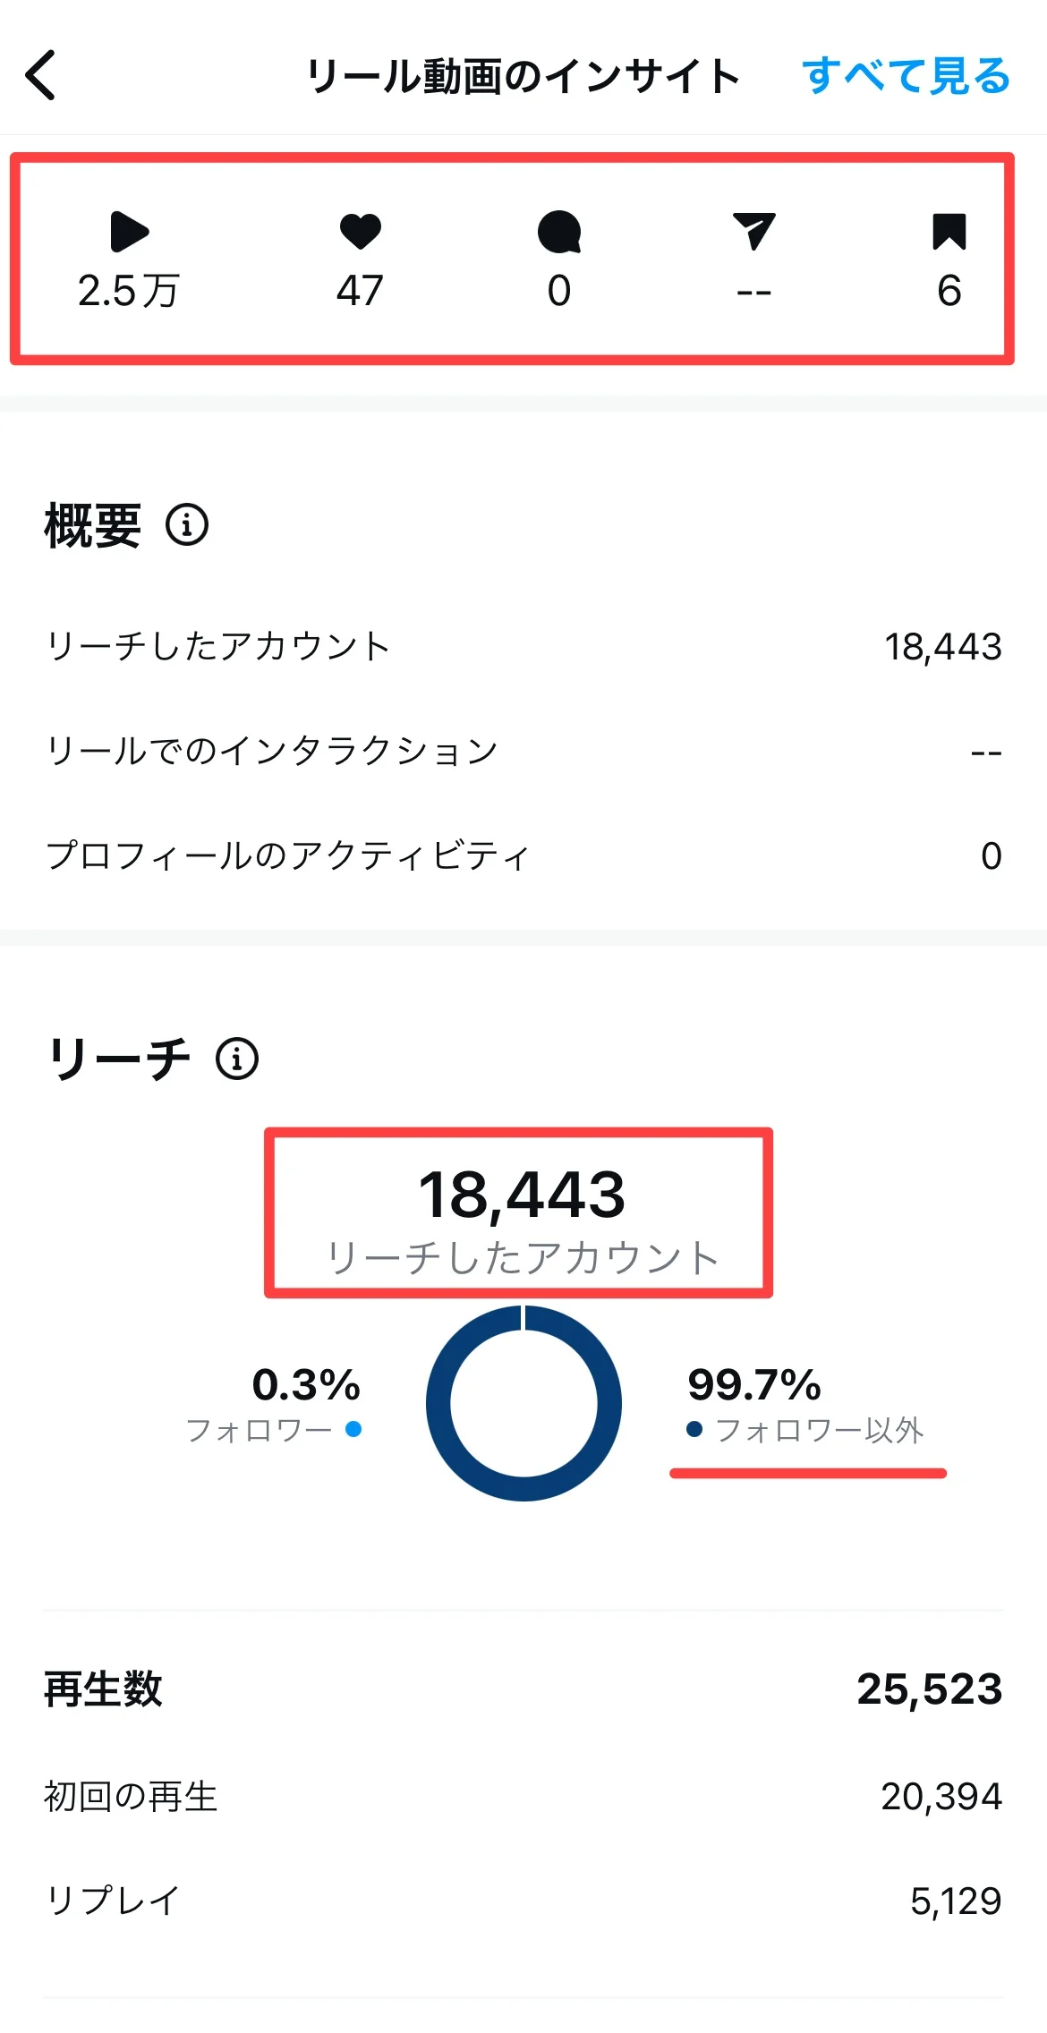Select the プロフィールのアクティビティ row

[523, 855]
